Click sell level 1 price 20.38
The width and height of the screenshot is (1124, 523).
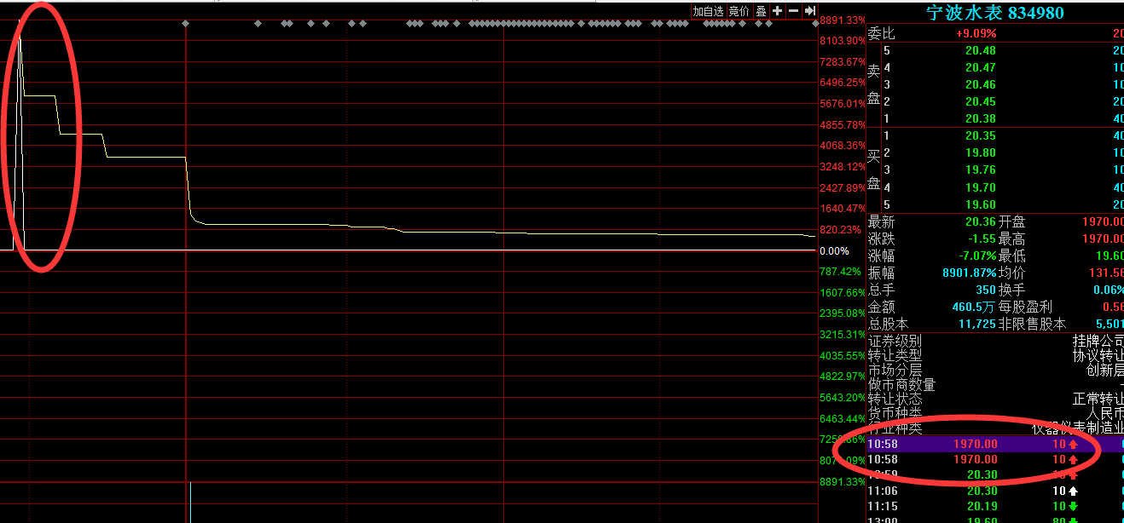pyautogui.click(x=980, y=118)
